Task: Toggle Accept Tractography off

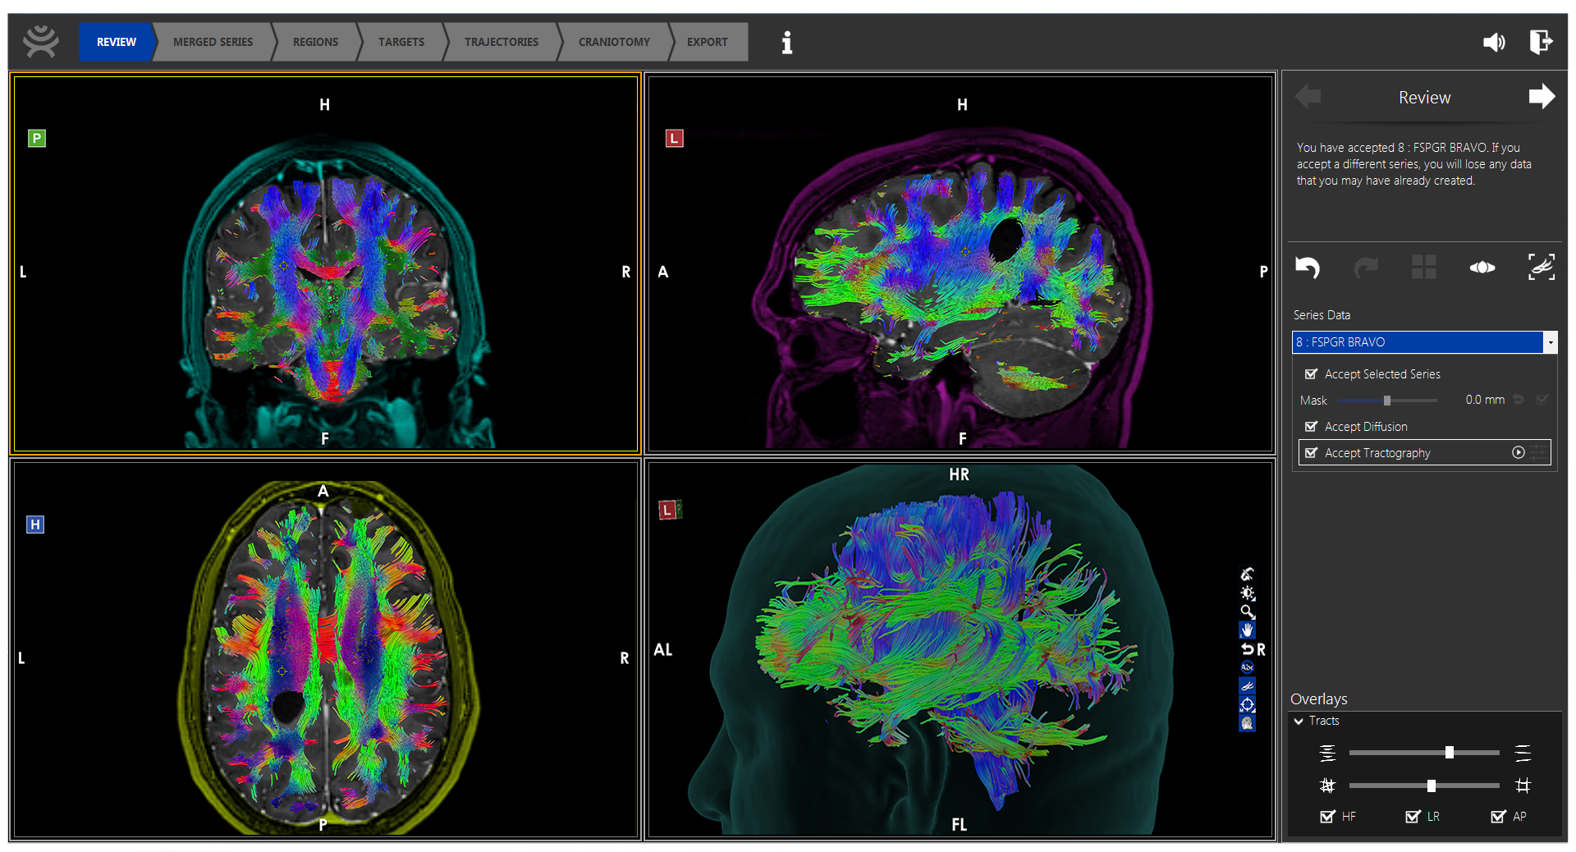Action: 1312,452
